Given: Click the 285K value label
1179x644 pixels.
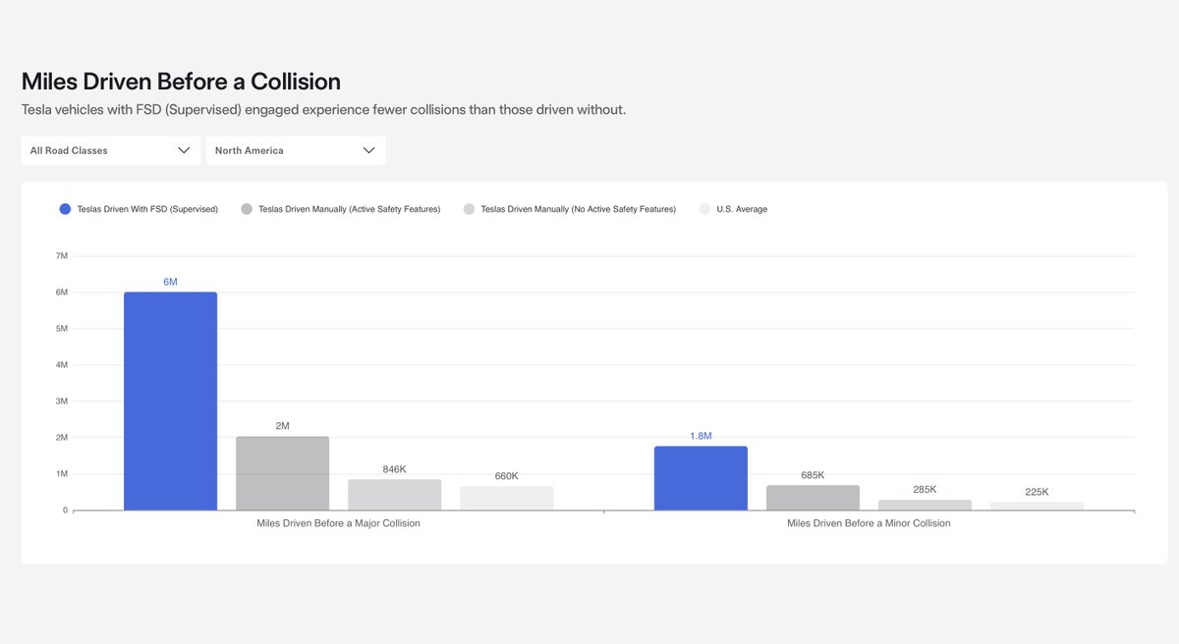Looking at the screenshot, I should tap(925, 489).
